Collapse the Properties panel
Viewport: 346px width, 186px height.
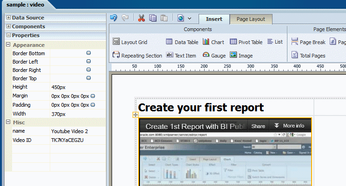pyautogui.click(x=8, y=35)
